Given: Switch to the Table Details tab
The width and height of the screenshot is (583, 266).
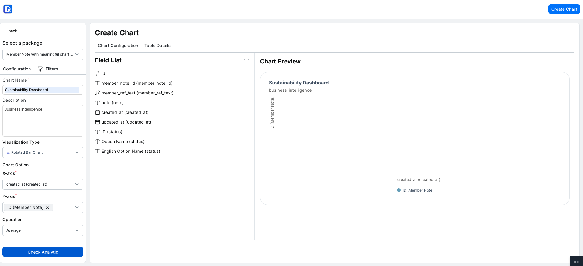Looking at the screenshot, I should click(157, 46).
